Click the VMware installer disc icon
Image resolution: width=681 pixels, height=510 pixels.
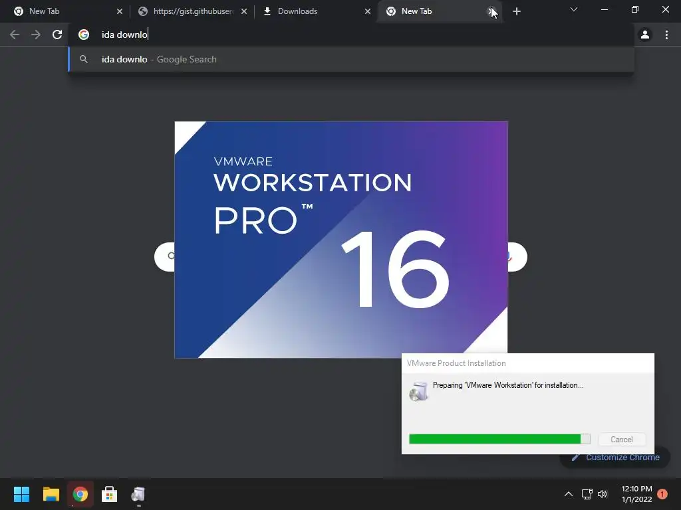418,391
